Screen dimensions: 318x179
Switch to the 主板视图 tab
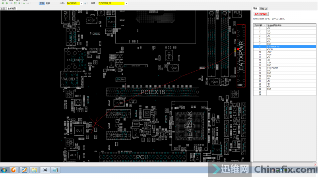click(x=12, y=8)
